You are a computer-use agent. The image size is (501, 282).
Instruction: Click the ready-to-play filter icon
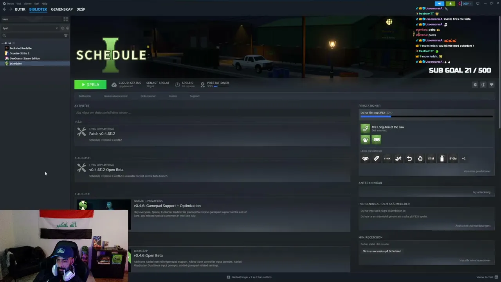(68, 28)
